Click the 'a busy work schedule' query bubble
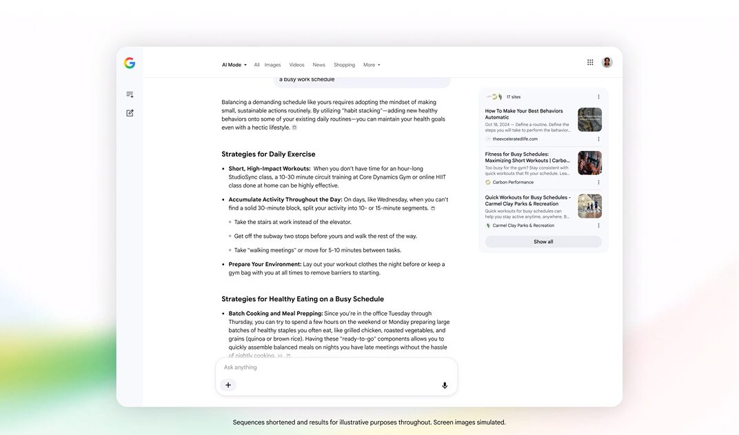This screenshot has width=739, height=435. pos(362,81)
